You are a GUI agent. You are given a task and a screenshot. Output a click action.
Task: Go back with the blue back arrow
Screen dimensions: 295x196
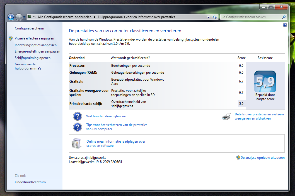[x=11, y=17]
